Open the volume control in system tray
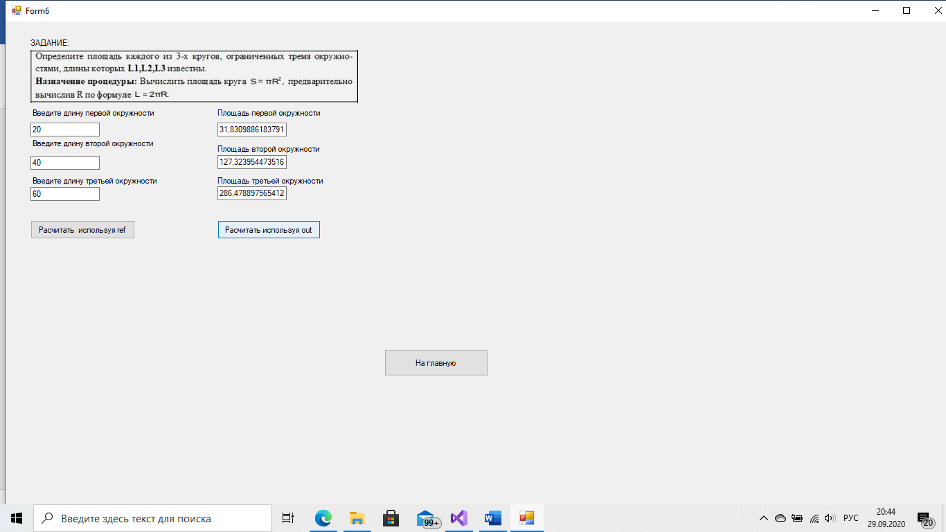946x532 pixels. click(x=830, y=518)
